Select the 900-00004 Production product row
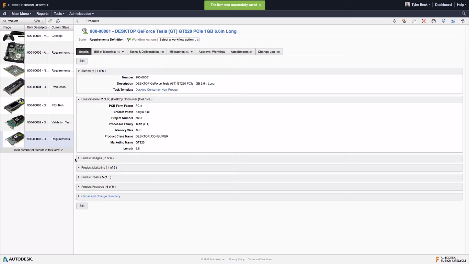This screenshot has width=469, height=264. [x=37, y=87]
